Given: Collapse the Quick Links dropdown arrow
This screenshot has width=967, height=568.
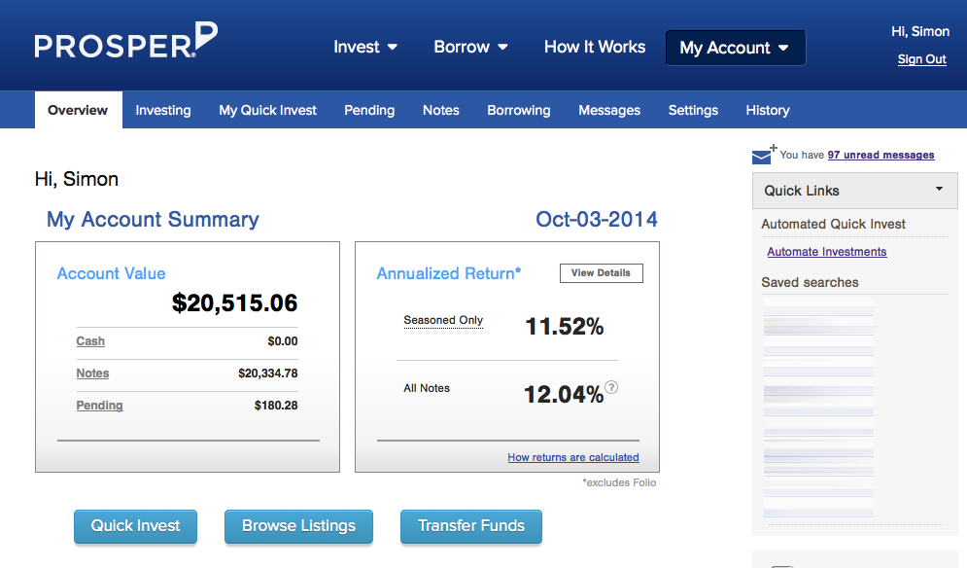Looking at the screenshot, I should click(x=939, y=190).
